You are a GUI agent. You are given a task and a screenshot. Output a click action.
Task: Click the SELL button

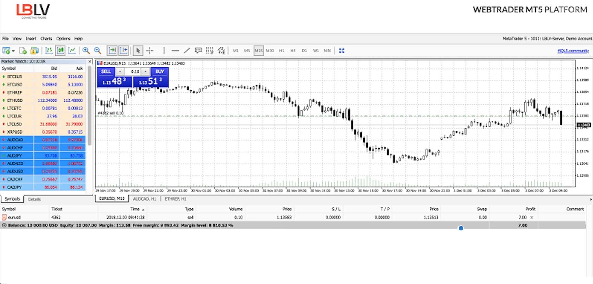[x=106, y=71]
